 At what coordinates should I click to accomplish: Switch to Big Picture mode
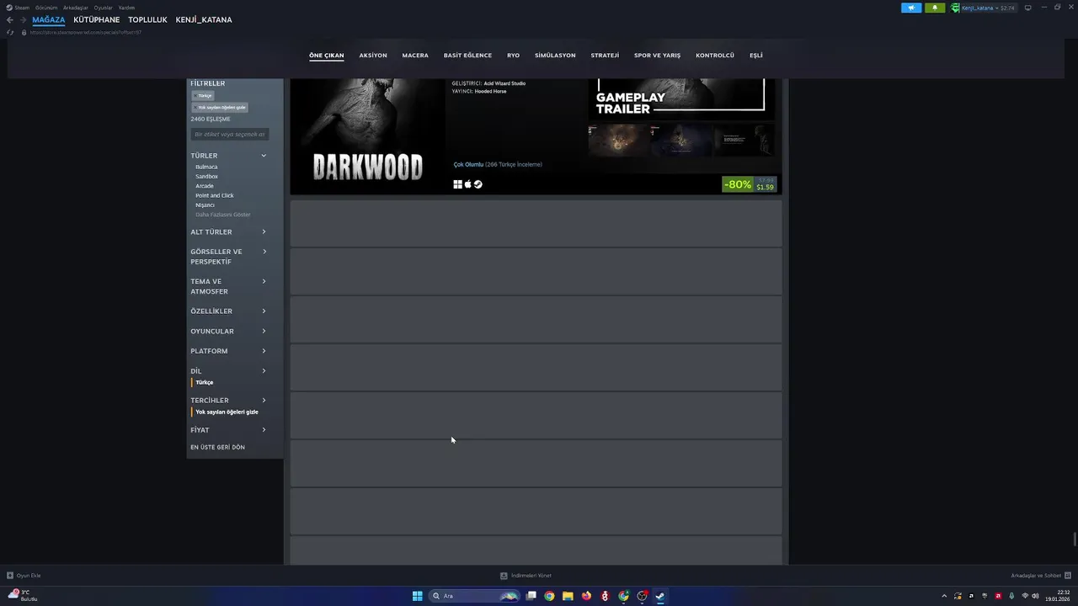coord(1027,8)
